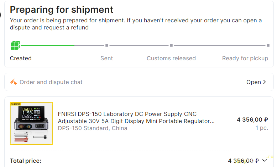Click the green shipment progress bar

47,45
